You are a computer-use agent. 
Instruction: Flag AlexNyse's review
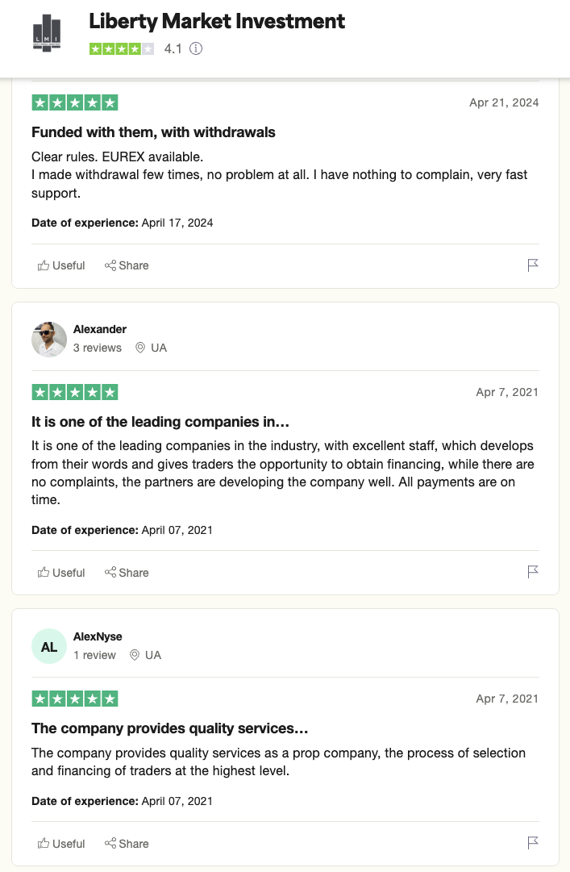[533, 843]
